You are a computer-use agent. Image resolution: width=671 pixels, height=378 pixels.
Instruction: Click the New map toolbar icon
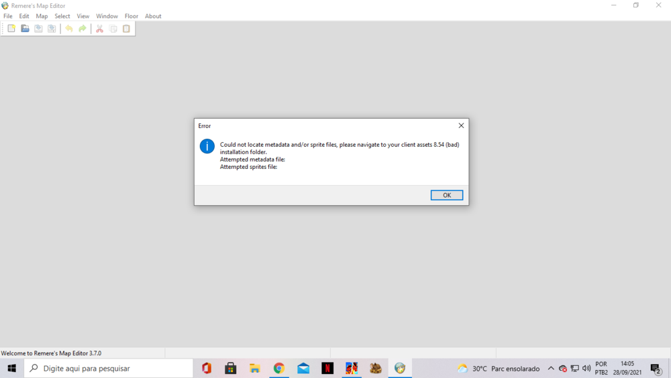(x=11, y=29)
